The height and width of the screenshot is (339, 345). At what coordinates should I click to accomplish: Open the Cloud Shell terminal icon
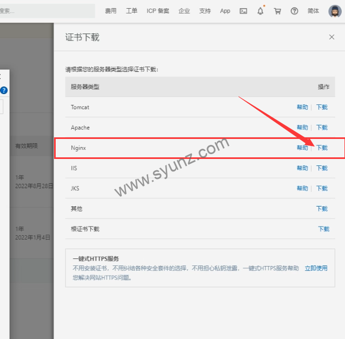[x=243, y=11]
